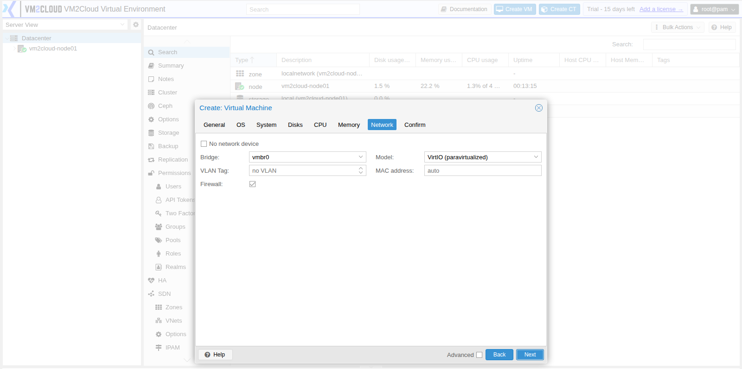The image size is (742, 369).
Task: Click the Backup floppy icon
Action: coord(151,146)
